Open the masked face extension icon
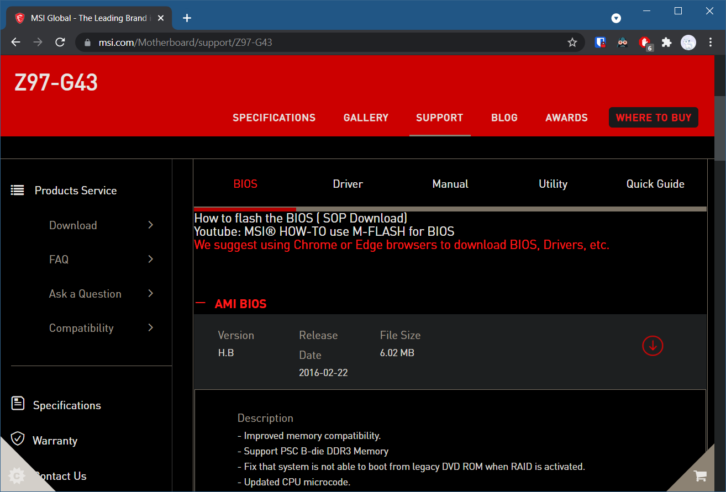This screenshot has height=492, width=726. 623,42
